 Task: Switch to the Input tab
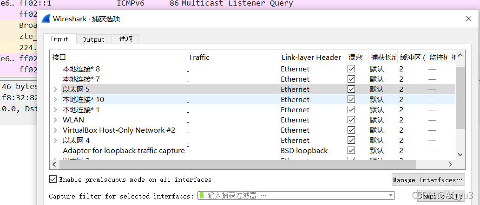point(59,39)
